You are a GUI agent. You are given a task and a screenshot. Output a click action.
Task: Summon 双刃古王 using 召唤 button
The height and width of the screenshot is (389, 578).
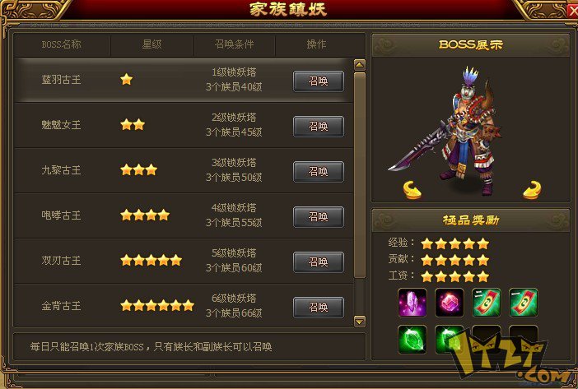click(319, 262)
